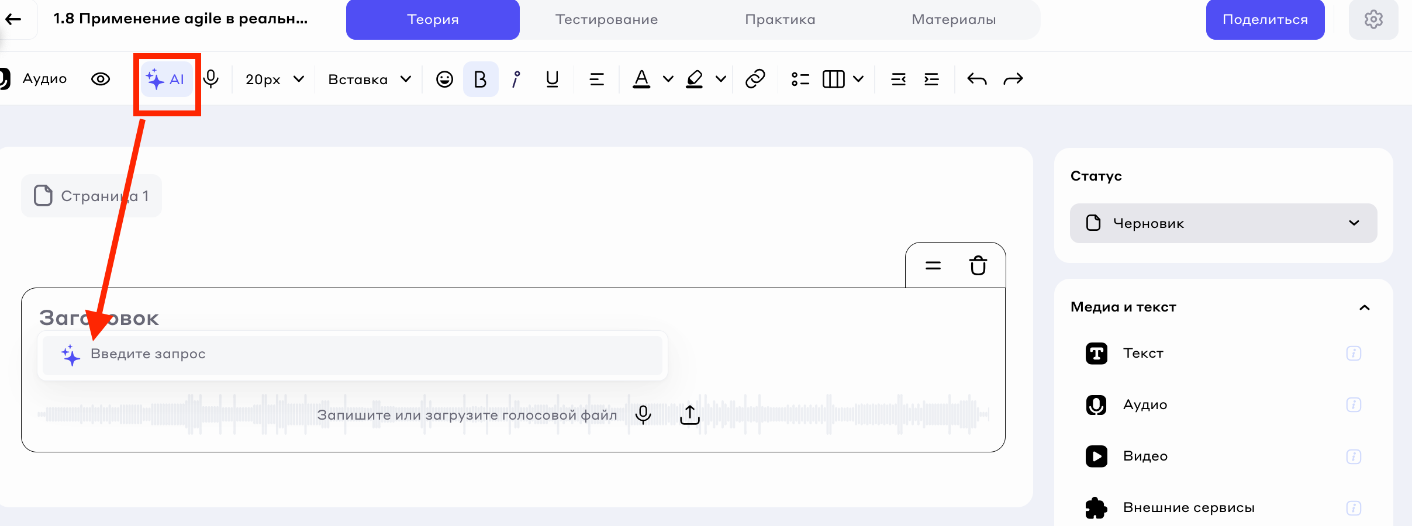Viewport: 1412px width, 526px height.
Task: Click the Поделиться button
Action: point(1265,19)
